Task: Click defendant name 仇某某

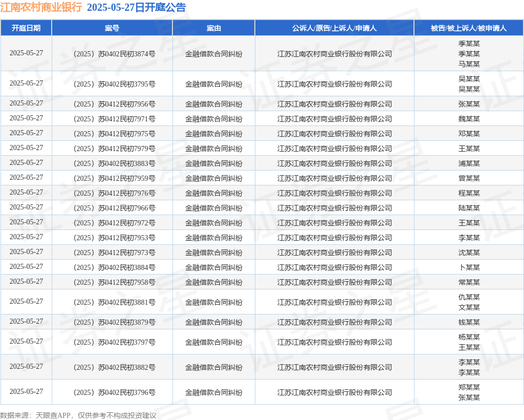Action: tap(469, 297)
